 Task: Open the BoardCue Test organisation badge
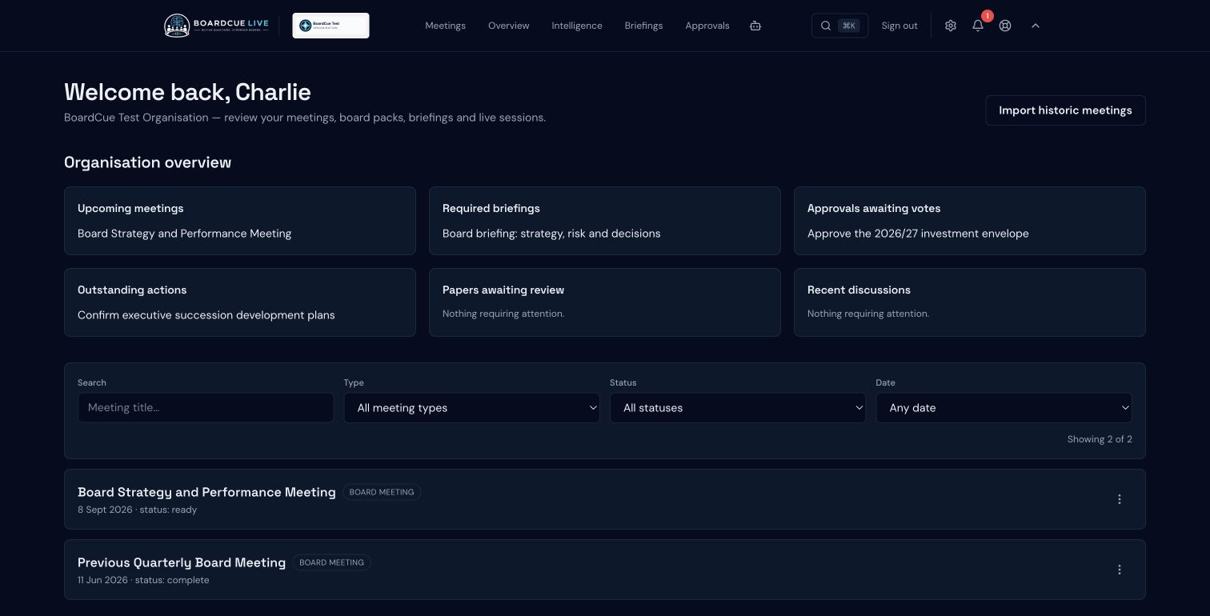coord(331,26)
